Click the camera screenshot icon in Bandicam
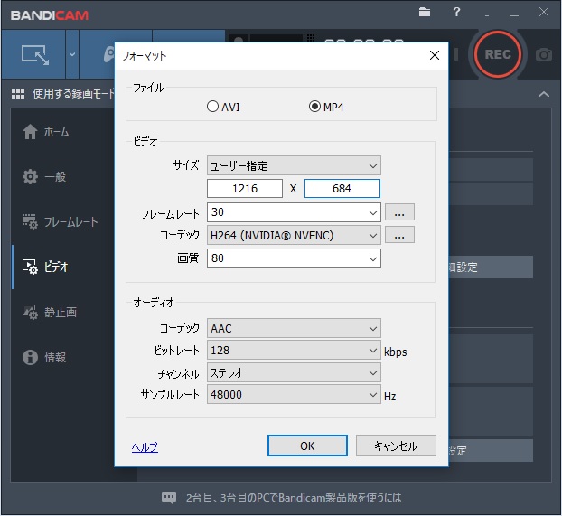 tap(544, 54)
